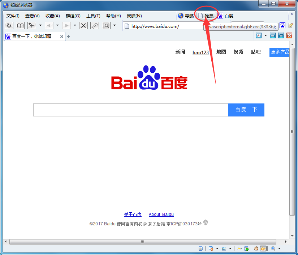Click the 更多产品 button
The width and height of the screenshot is (298, 255).
279,52
